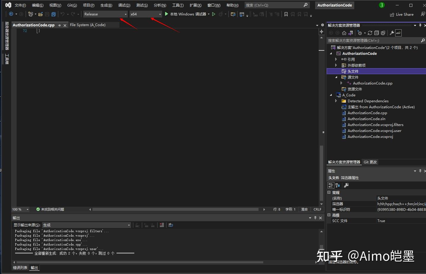Click the 搜索 (Ctrl+Q) search box
This screenshot has height=274, width=426.
pyautogui.click(x=276, y=5)
